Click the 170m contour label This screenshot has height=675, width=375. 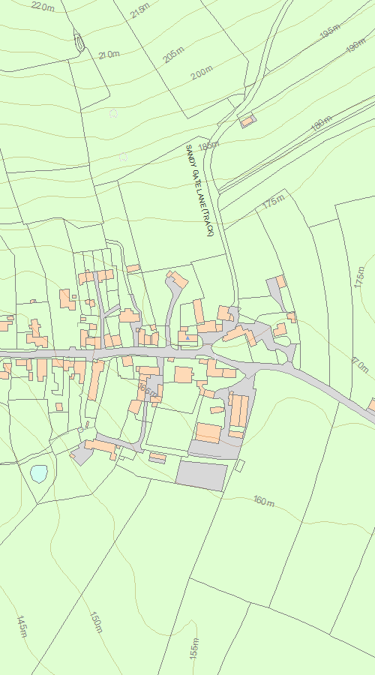click(360, 365)
